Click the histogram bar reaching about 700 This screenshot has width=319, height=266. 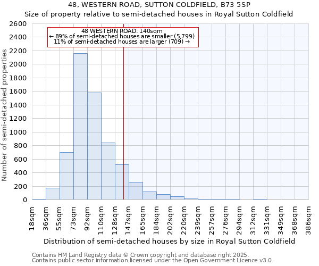(66, 176)
